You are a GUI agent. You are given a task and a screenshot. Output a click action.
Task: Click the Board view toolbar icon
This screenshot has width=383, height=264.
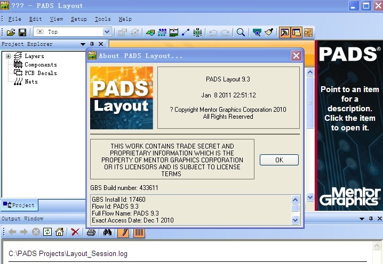(x=257, y=32)
